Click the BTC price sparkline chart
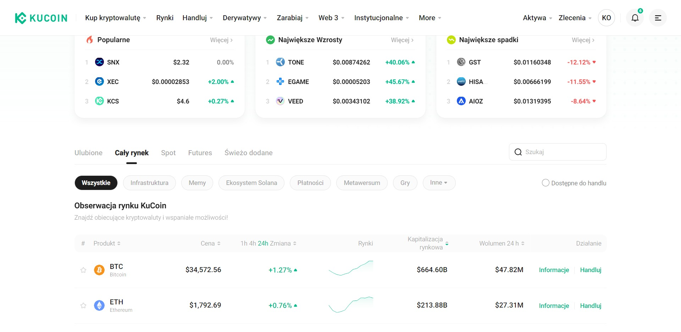 [351, 268]
